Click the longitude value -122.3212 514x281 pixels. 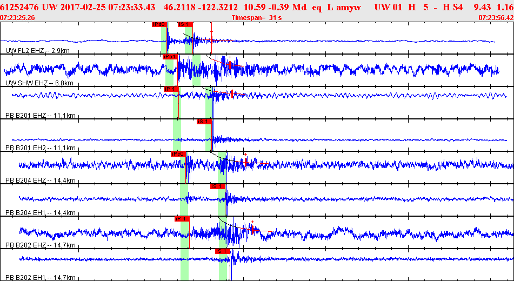(x=217, y=7)
